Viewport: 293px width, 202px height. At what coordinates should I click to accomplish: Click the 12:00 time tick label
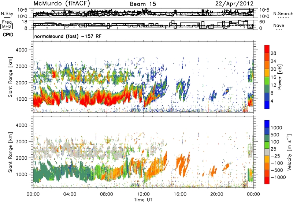143,194
